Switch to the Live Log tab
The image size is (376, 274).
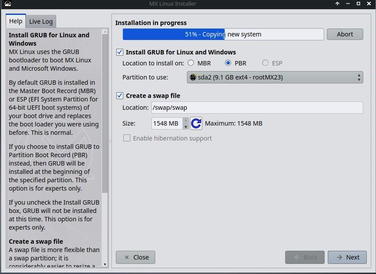point(41,22)
